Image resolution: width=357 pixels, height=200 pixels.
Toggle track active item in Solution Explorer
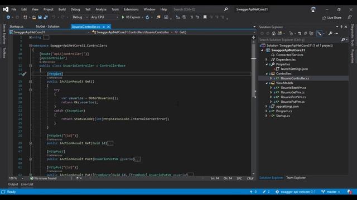coord(320,33)
